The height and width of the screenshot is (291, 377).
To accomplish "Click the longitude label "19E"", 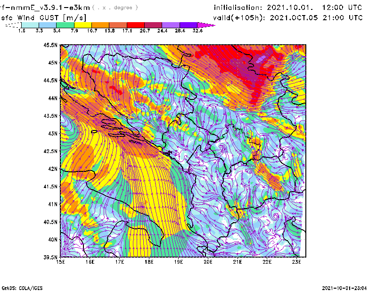I will tap(179, 262).
